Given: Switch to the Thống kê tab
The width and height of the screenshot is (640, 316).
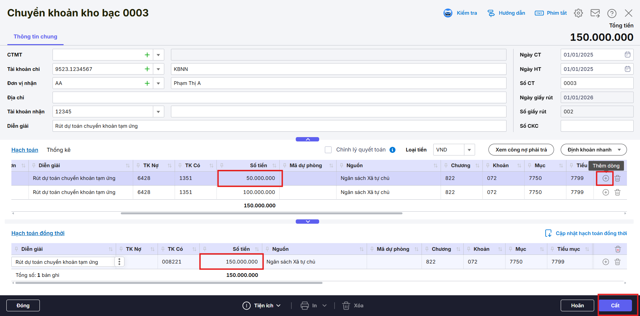Looking at the screenshot, I should point(59,150).
